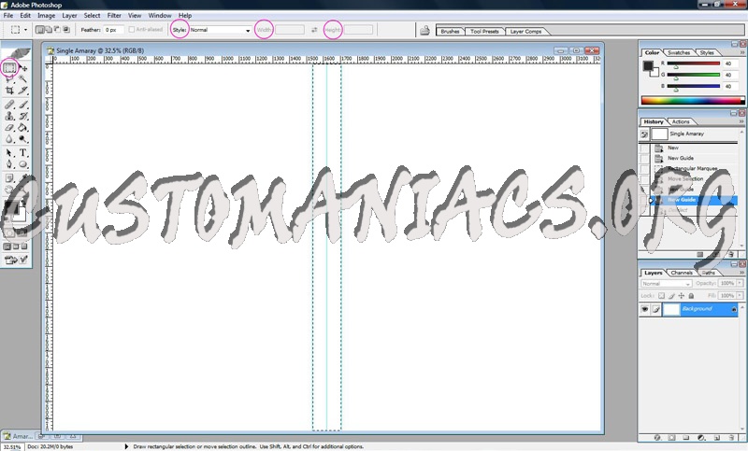The height and width of the screenshot is (451, 748).
Task: Select the Move tool
Action: 23,68
